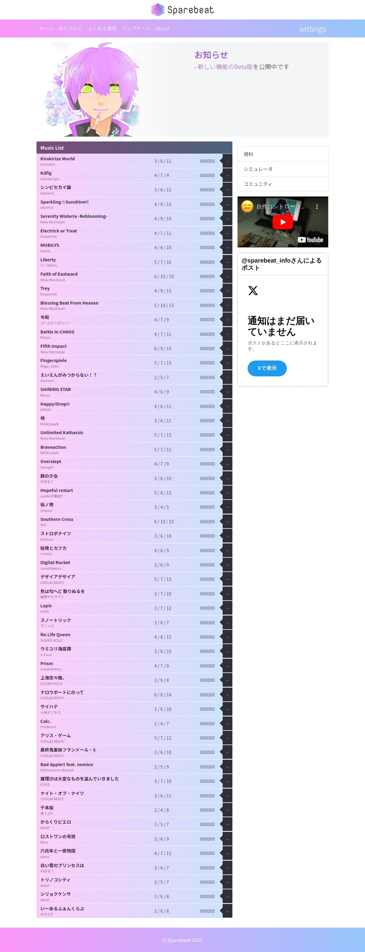This screenshot has height=952, width=365.
Task: Open the コミュニティ sidebar link
Action: point(283,184)
